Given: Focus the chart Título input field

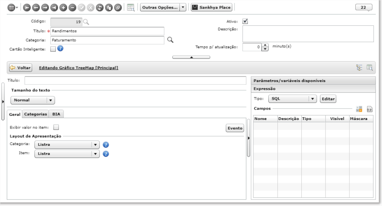Looking at the screenshot, I should [135, 80].
